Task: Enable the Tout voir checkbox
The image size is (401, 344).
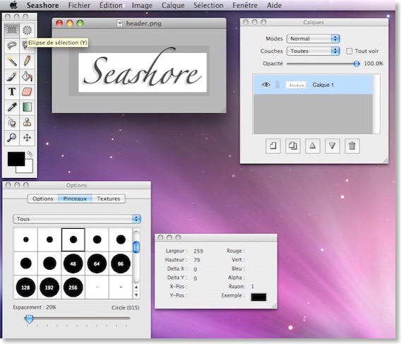Action: pyautogui.click(x=349, y=51)
